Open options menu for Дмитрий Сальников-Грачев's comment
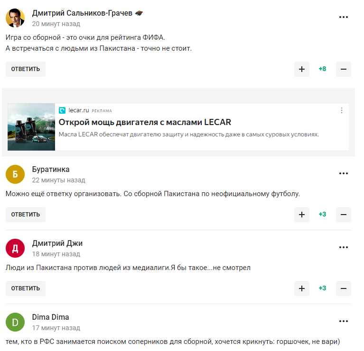This screenshot has height=351, width=364. 343,17
